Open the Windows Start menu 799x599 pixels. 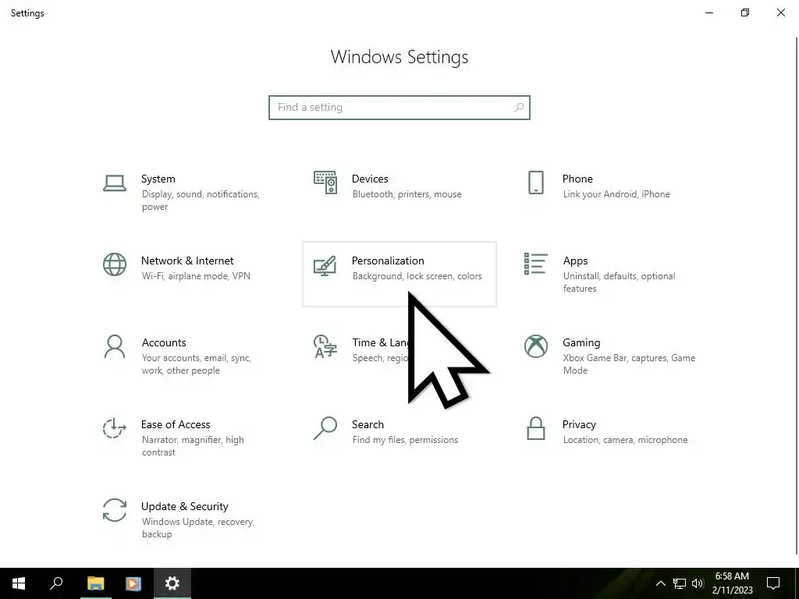(x=19, y=583)
